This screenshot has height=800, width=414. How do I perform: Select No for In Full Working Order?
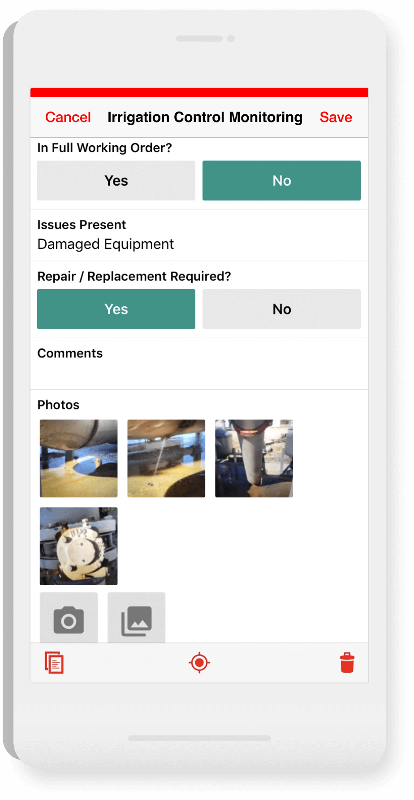pyautogui.click(x=281, y=181)
